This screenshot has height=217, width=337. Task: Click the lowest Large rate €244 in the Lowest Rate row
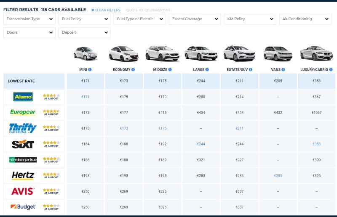(x=201, y=81)
